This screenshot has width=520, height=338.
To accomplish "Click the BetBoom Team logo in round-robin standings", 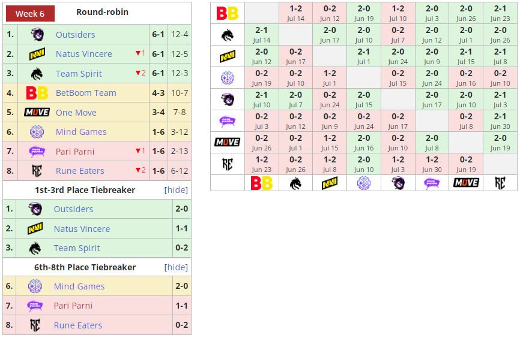I will pyautogui.click(x=37, y=93).
